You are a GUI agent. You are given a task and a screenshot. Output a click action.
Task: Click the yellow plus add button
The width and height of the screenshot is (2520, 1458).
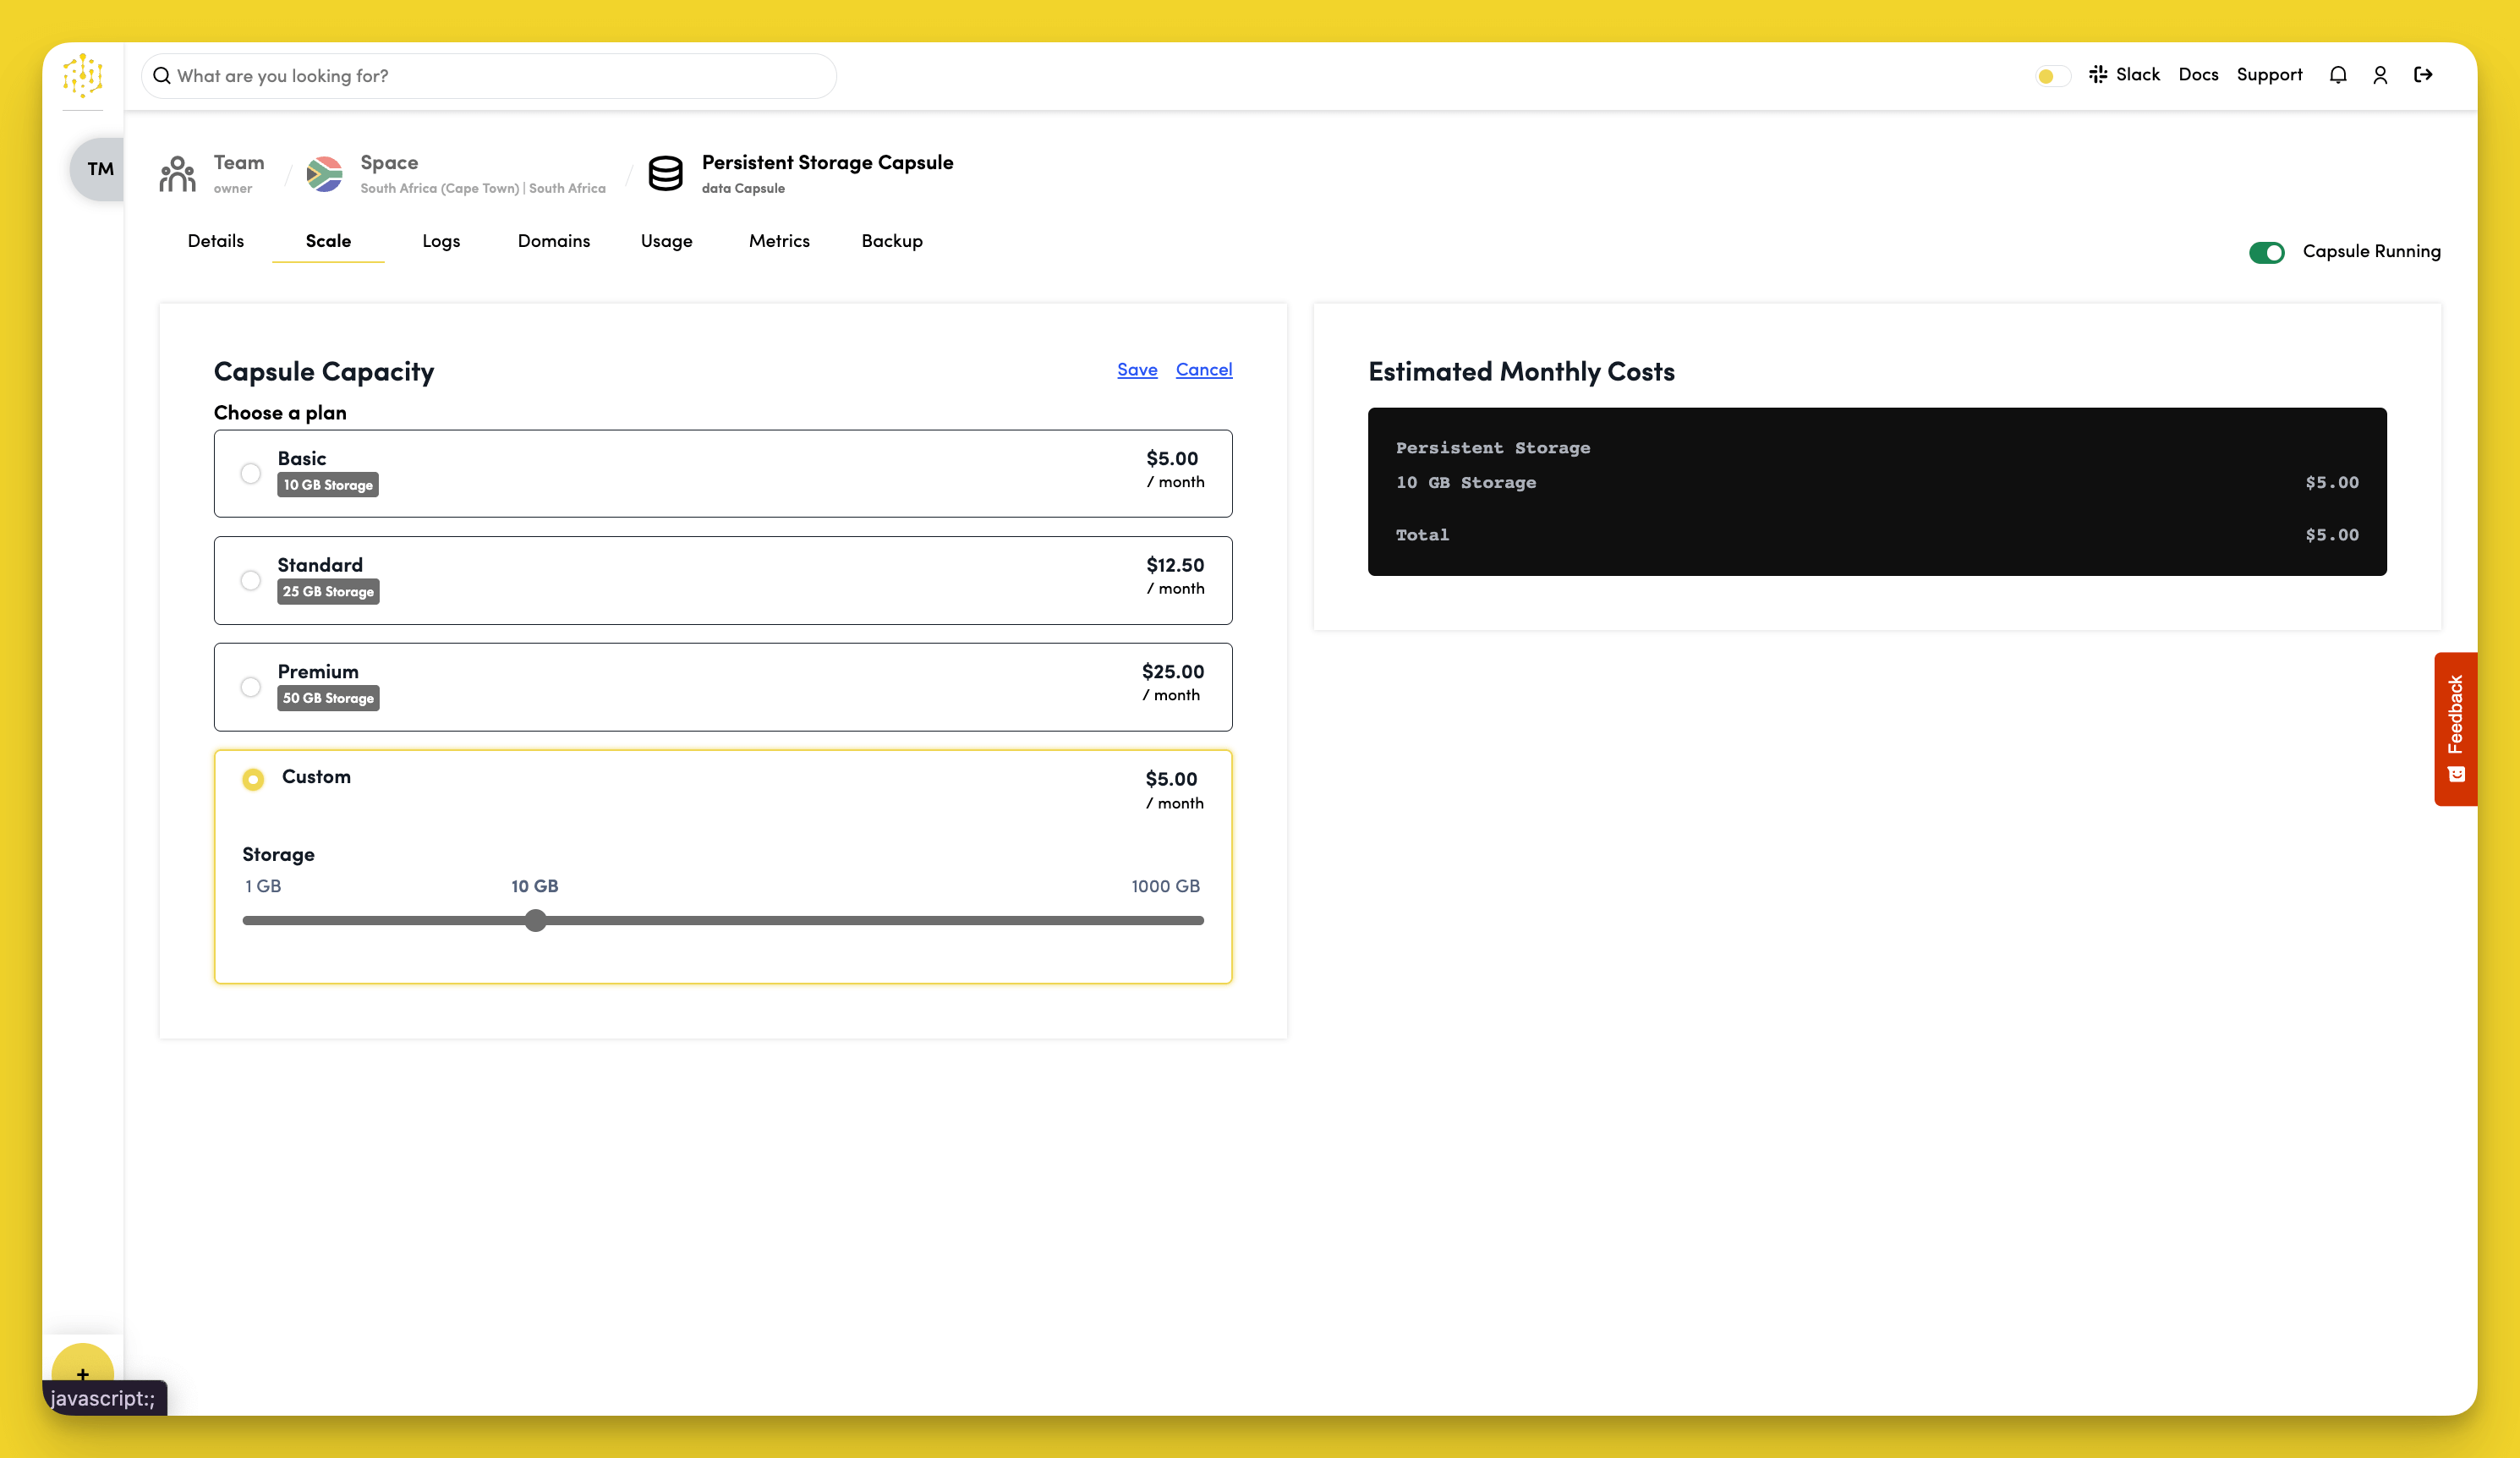click(82, 1373)
